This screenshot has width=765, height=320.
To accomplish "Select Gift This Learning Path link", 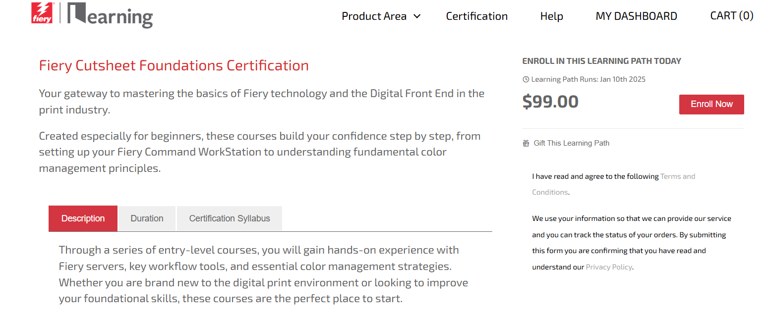I will click(x=571, y=143).
